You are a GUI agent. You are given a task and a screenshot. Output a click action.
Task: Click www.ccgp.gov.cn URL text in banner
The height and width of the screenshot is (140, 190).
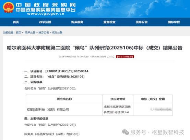pyautogui.click(x=46, y=14)
